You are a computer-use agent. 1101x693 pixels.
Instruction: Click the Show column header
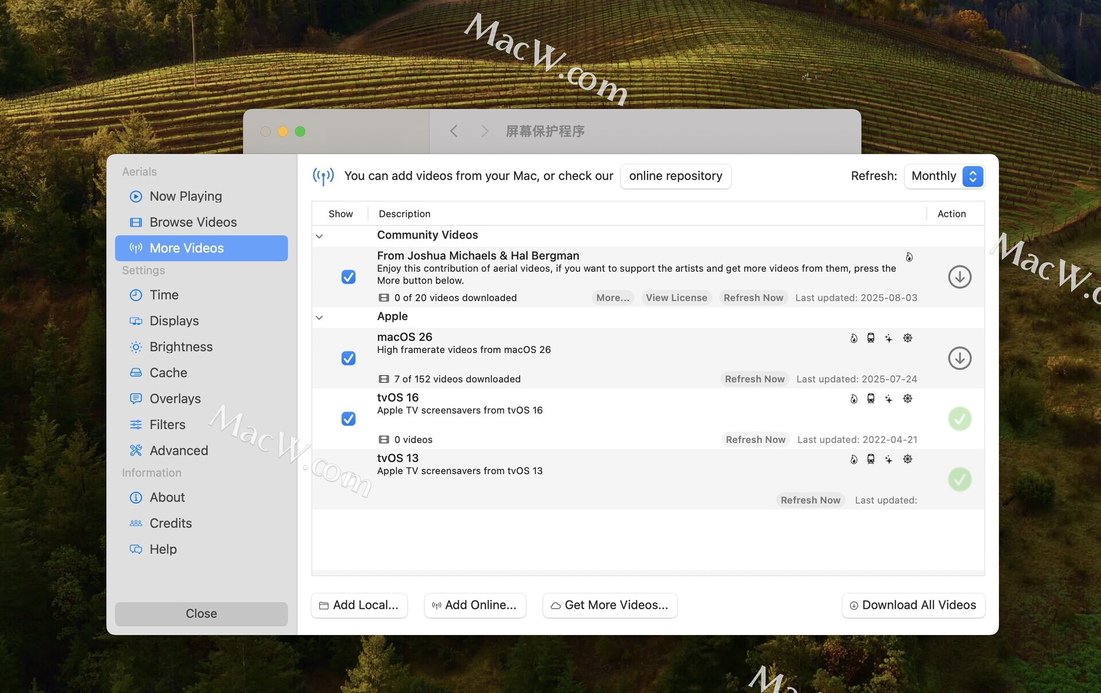tap(341, 214)
